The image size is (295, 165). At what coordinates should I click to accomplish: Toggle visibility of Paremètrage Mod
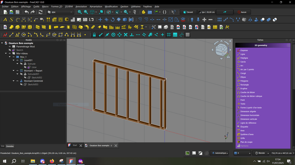pyautogui.click(x=10, y=47)
